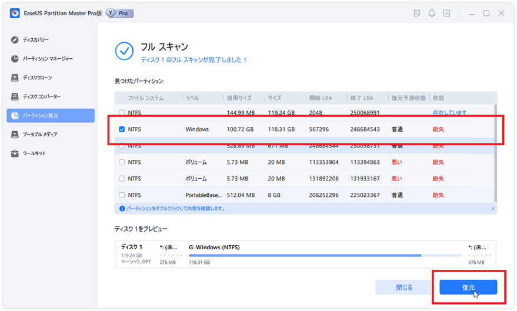This screenshot has width=517, height=311.
Task: Click the Partition Manager pie chart icon
Action: (x=15, y=59)
